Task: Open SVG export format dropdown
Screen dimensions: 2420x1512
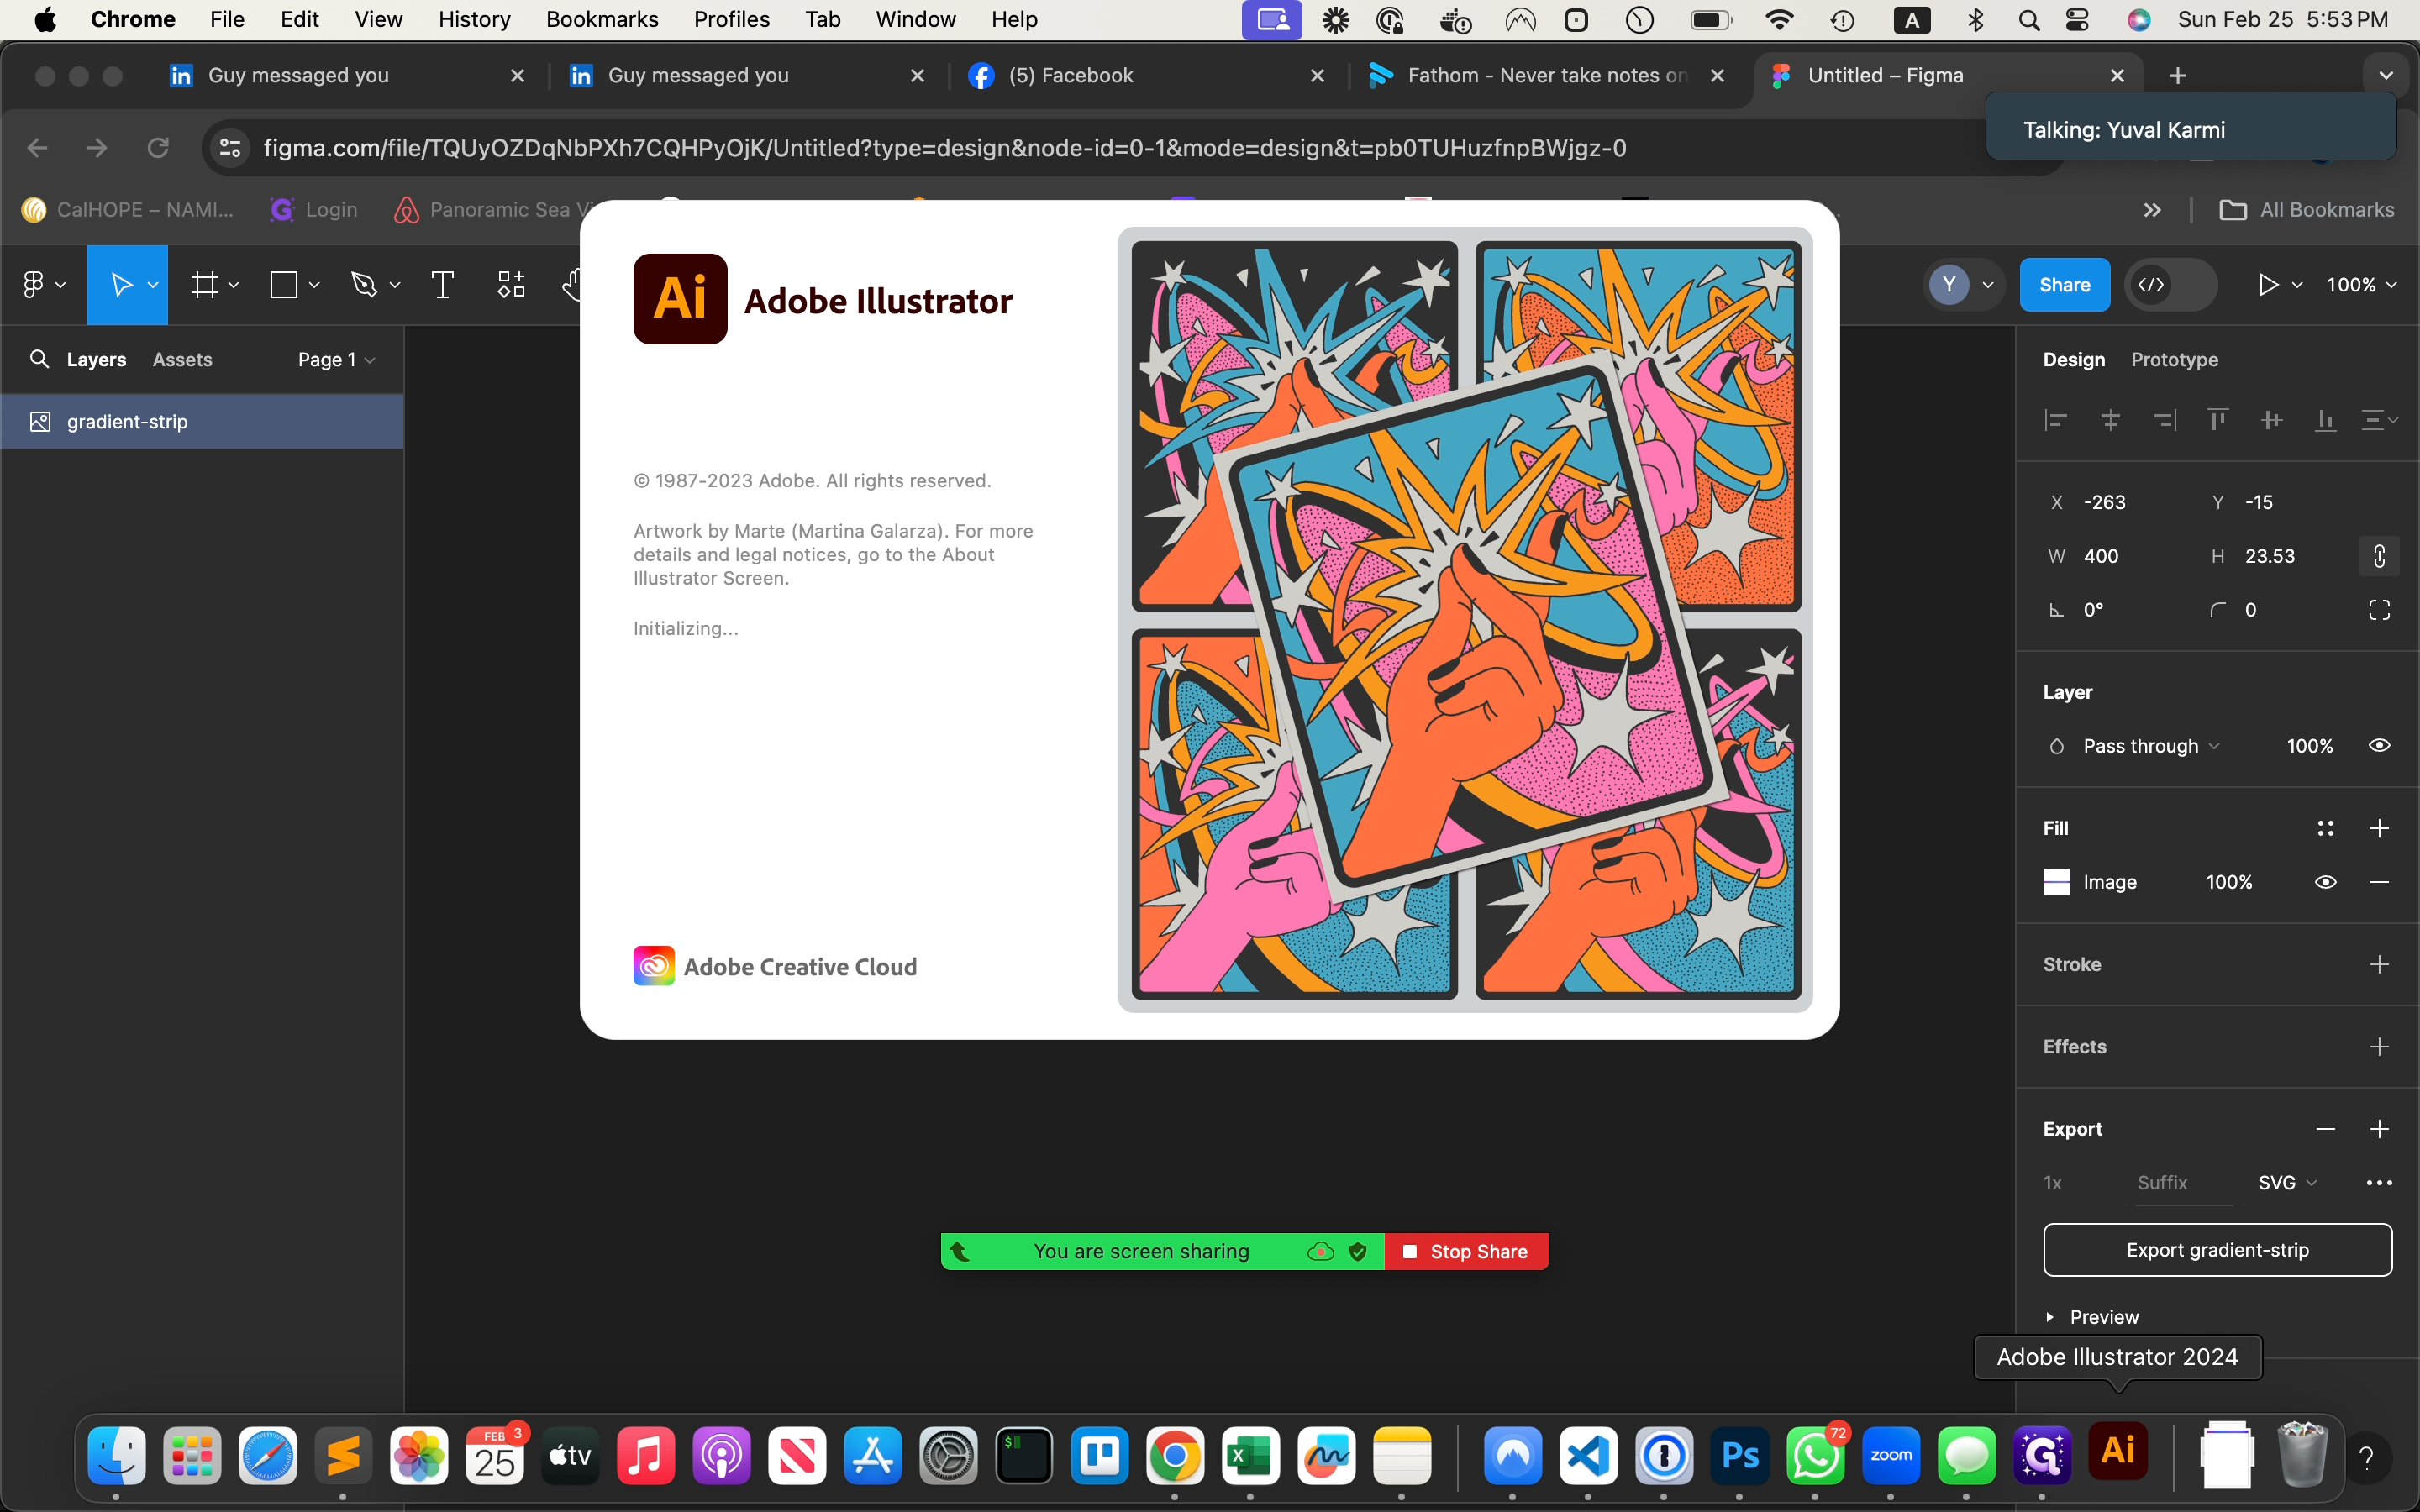Action: point(2287,1183)
